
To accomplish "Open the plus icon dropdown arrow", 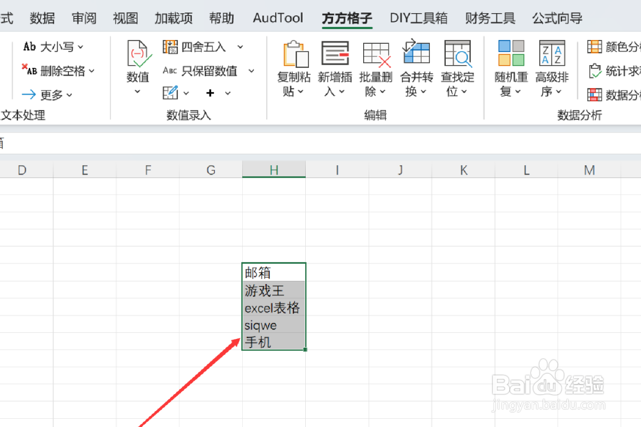I will tap(228, 93).
